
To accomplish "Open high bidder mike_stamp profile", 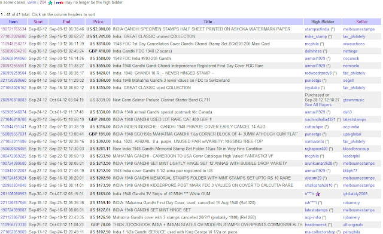I will point(316,36).
